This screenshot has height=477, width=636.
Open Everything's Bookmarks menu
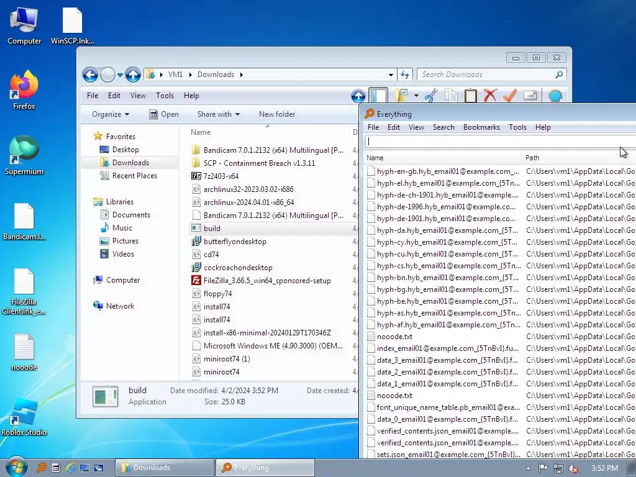pyautogui.click(x=481, y=127)
